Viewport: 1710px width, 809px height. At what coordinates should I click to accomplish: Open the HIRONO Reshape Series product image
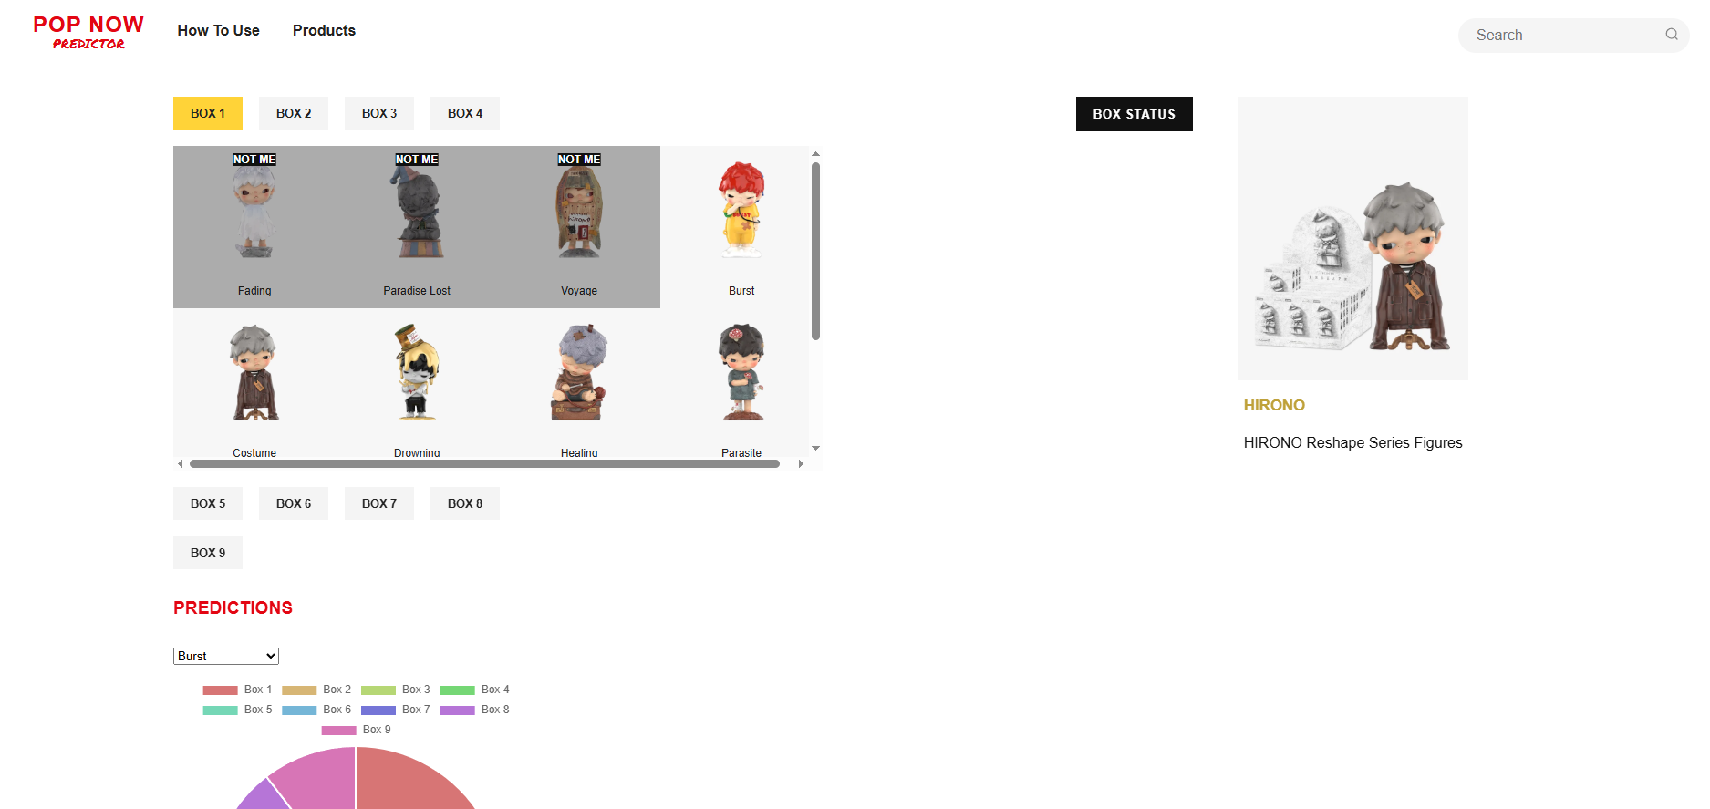tap(1353, 238)
